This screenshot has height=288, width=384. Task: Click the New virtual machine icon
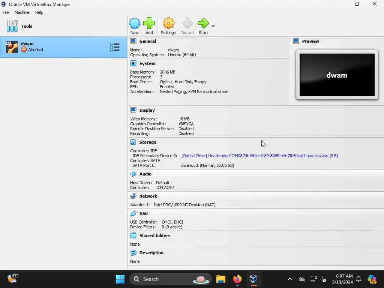(135, 23)
